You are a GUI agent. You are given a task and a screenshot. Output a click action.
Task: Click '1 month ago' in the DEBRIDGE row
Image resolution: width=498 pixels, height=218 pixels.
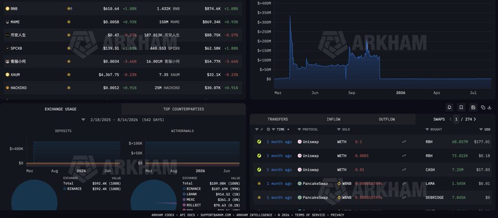click(279, 198)
